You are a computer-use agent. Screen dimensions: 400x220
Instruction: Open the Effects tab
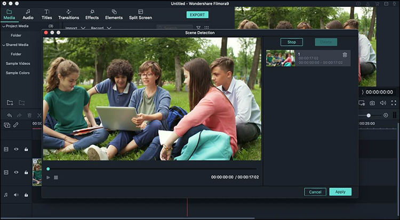point(92,14)
